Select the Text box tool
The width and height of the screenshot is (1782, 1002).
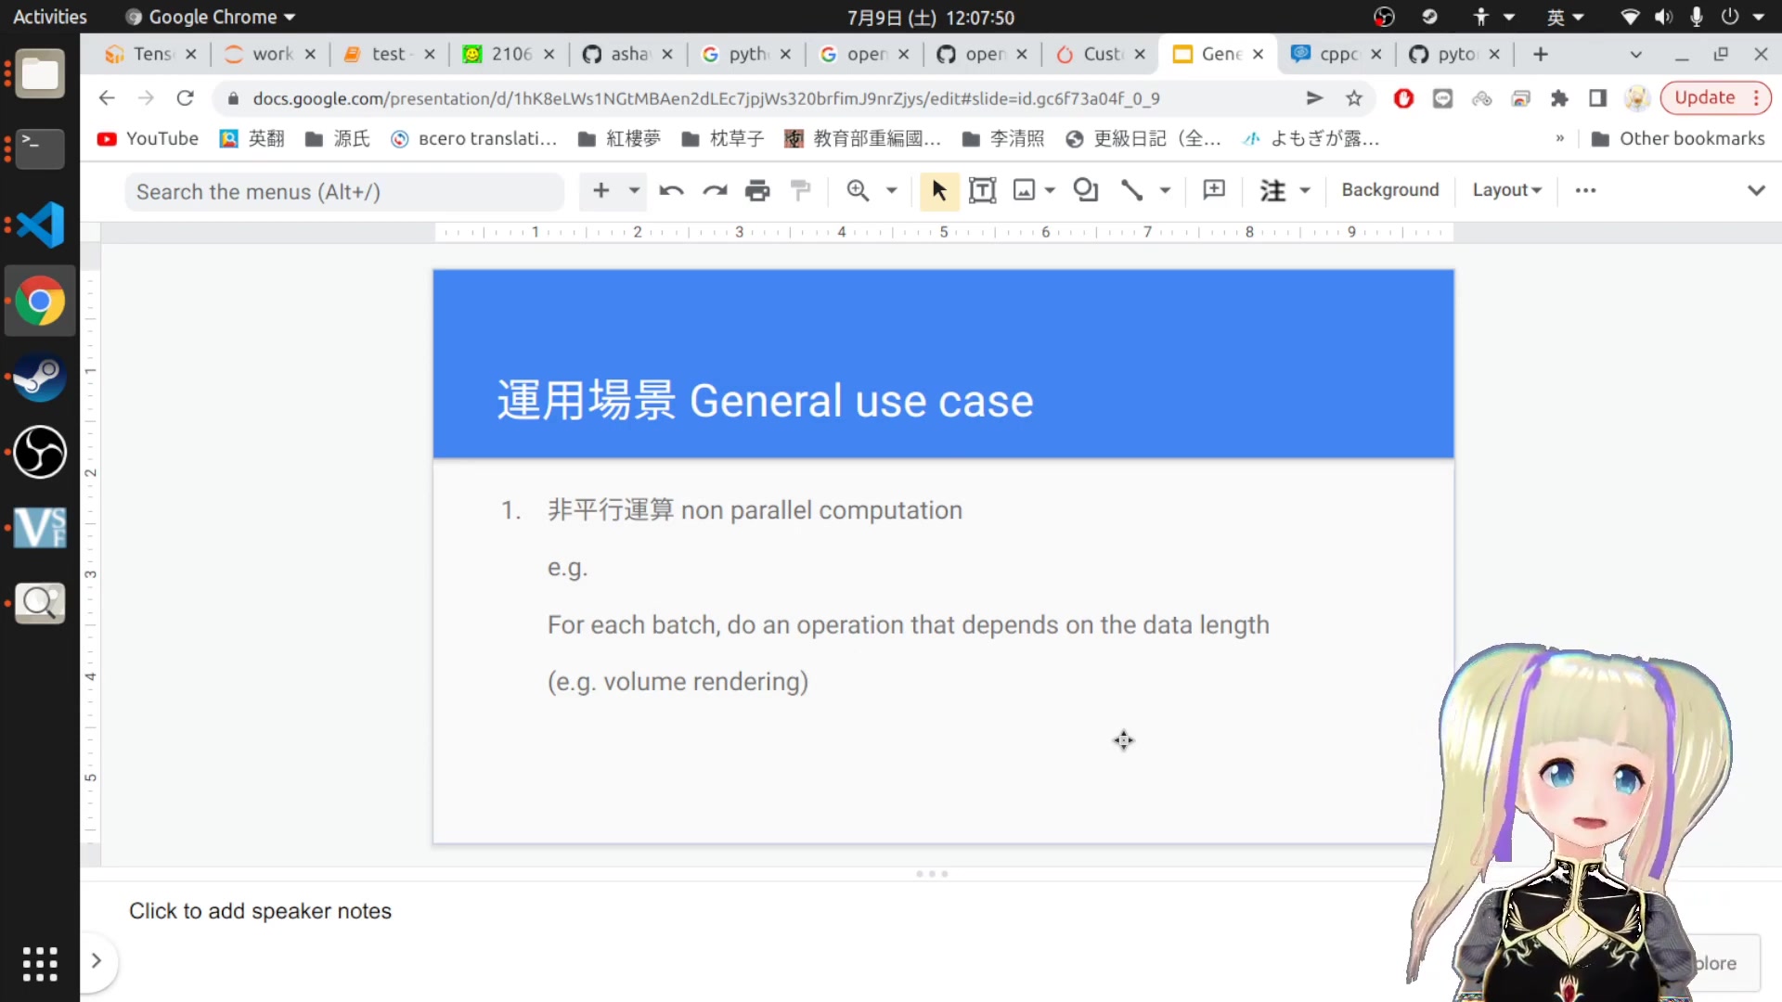(x=982, y=191)
